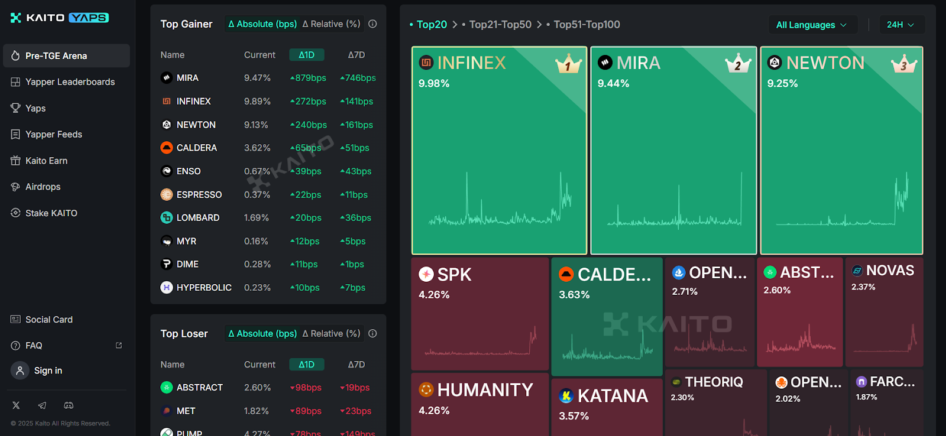Click the Top Gainer info icon
Viewport: 946px width, 436px height.
372,24
